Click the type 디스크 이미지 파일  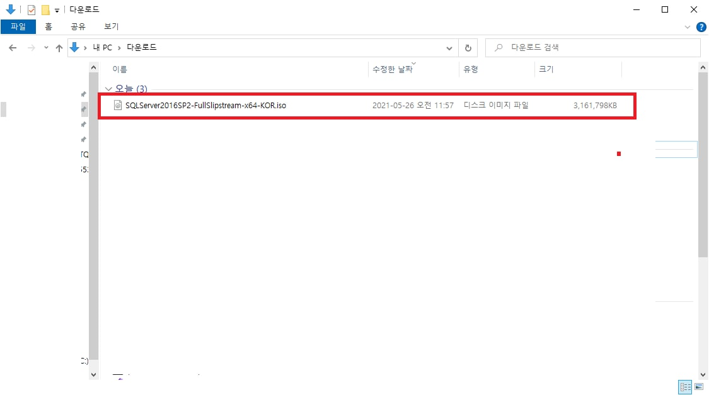(x=496, y=105)
